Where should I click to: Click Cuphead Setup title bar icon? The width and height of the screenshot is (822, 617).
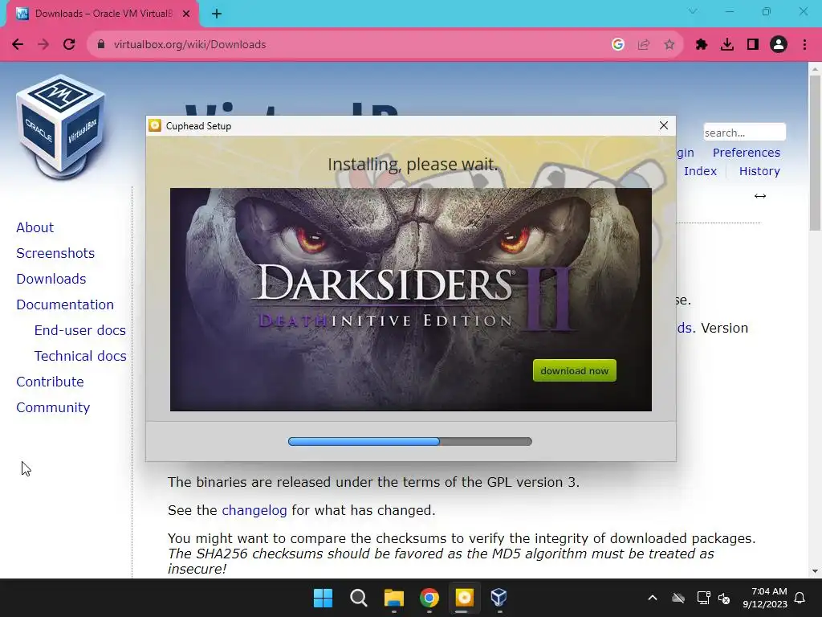155,125
